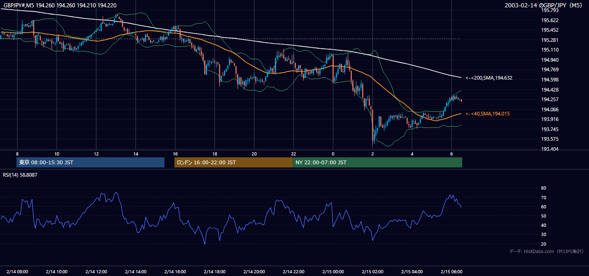Click the RSI axis level 80
This screenshot has width=589, height=276.
543,188
